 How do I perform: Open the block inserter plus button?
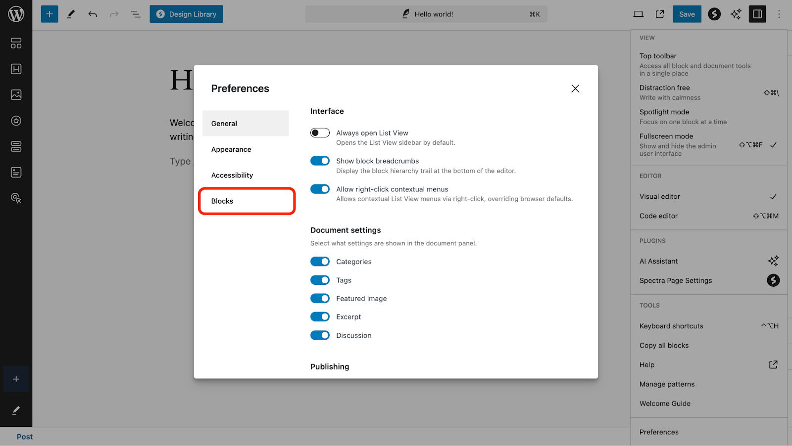pyautogui.click(x=49, y=14)
